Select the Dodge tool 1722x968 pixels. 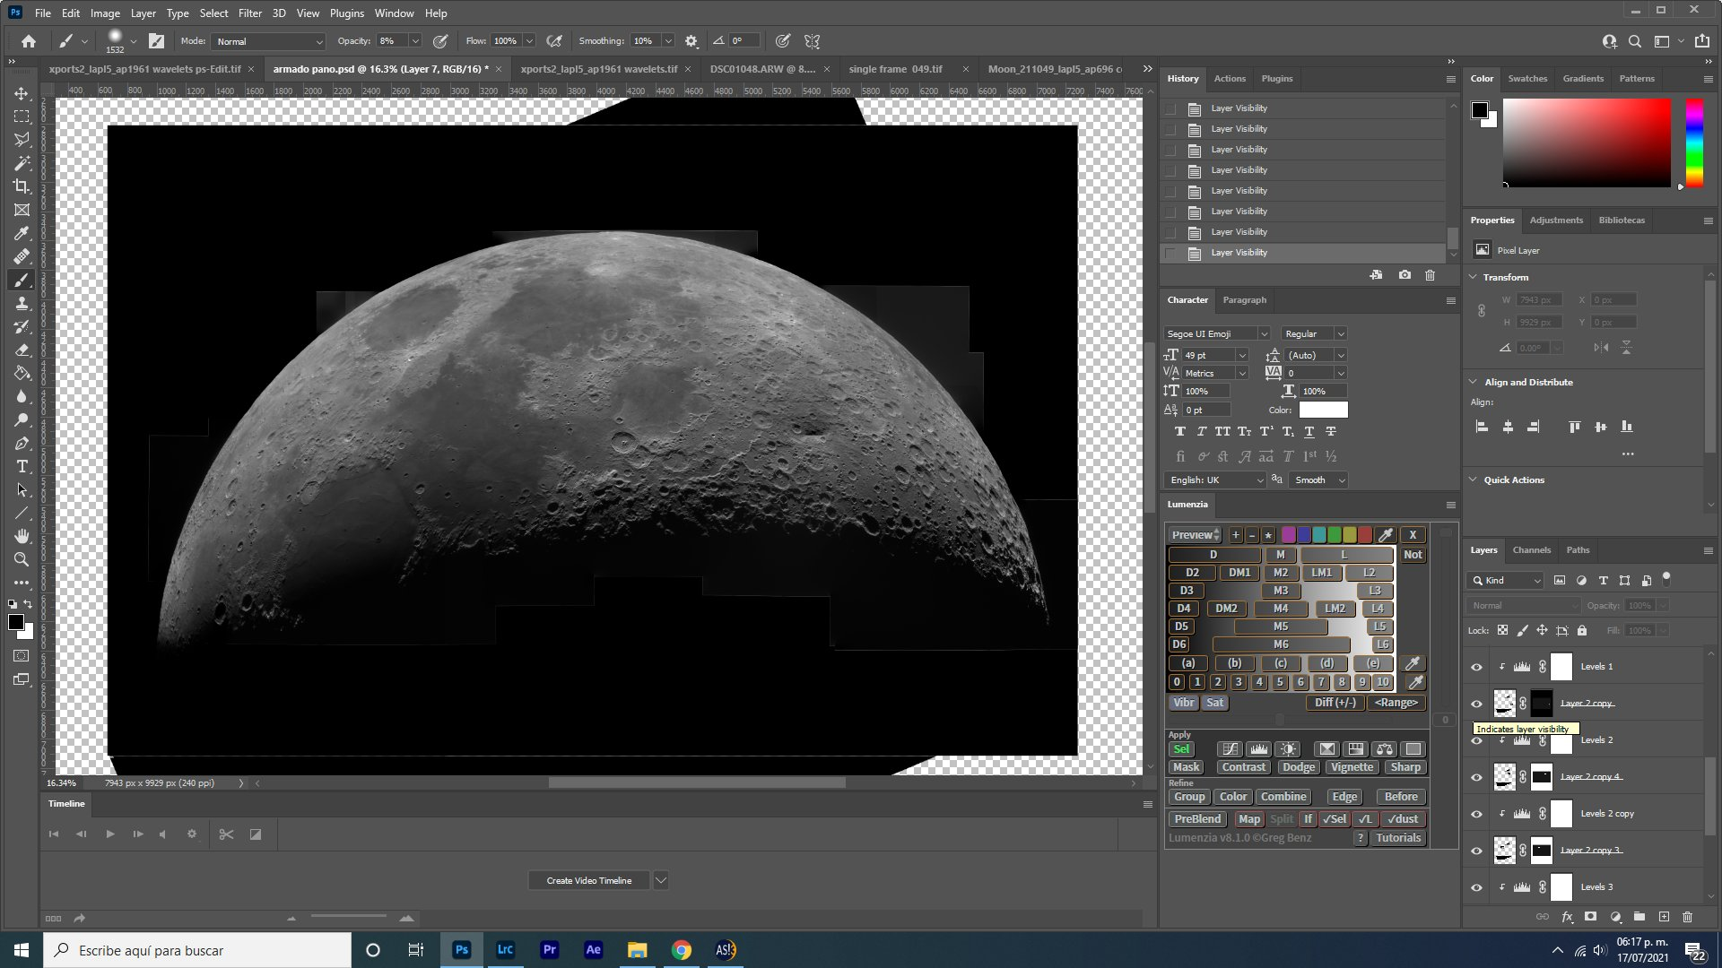[x=22, y=419]
